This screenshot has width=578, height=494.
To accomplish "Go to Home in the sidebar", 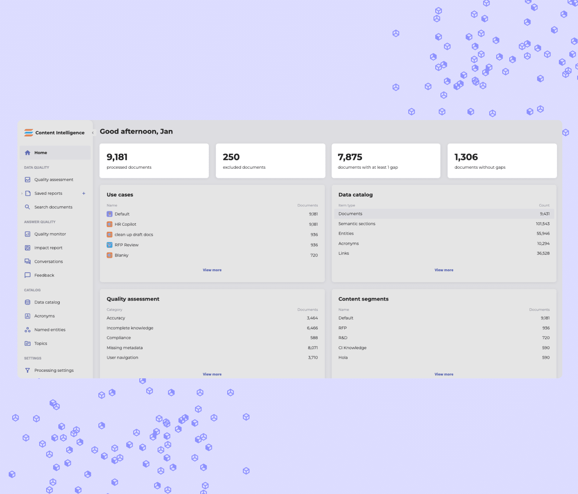I will (x=40, y=153).
